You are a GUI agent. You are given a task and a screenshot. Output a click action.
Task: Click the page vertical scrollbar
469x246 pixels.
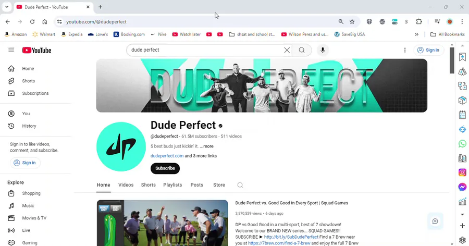452,60
